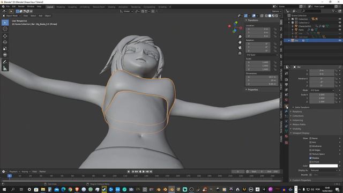Viewport: 343px width, 193px height.
Task: Open the Object Mode dropdown
Action: coord(12,16)
